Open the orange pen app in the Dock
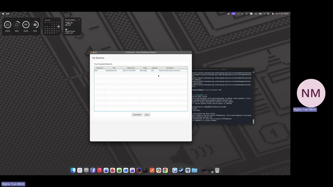 point(152,170)
